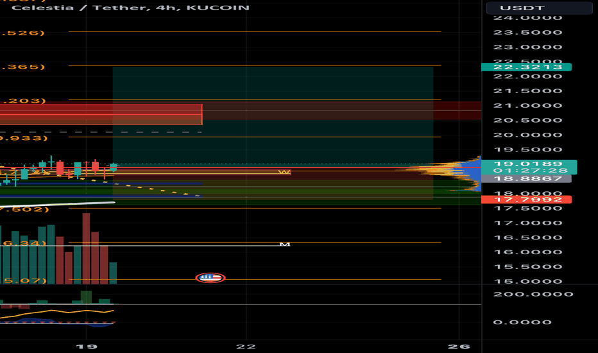This screenshot has height=353, width=598.
Task: Select the 22.3213 teal target price label
Action: (x=526, y=67)
